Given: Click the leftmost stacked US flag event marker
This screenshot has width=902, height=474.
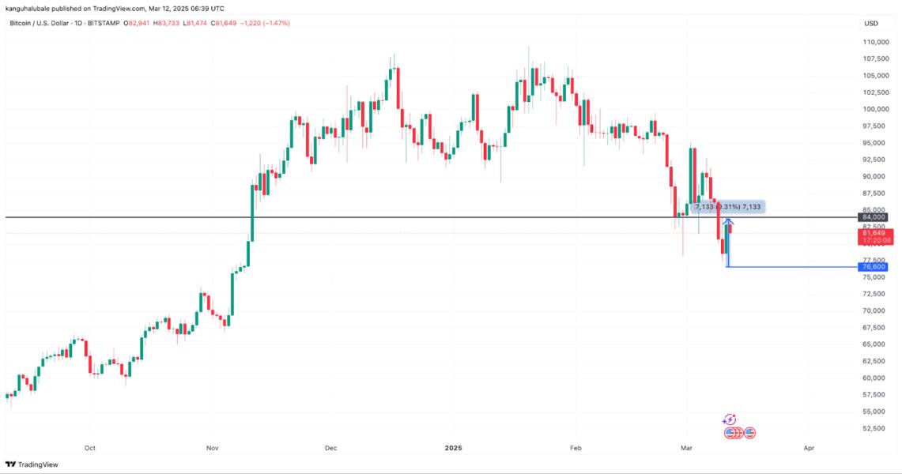Looking at the screenshot, I should click(730, 433).
